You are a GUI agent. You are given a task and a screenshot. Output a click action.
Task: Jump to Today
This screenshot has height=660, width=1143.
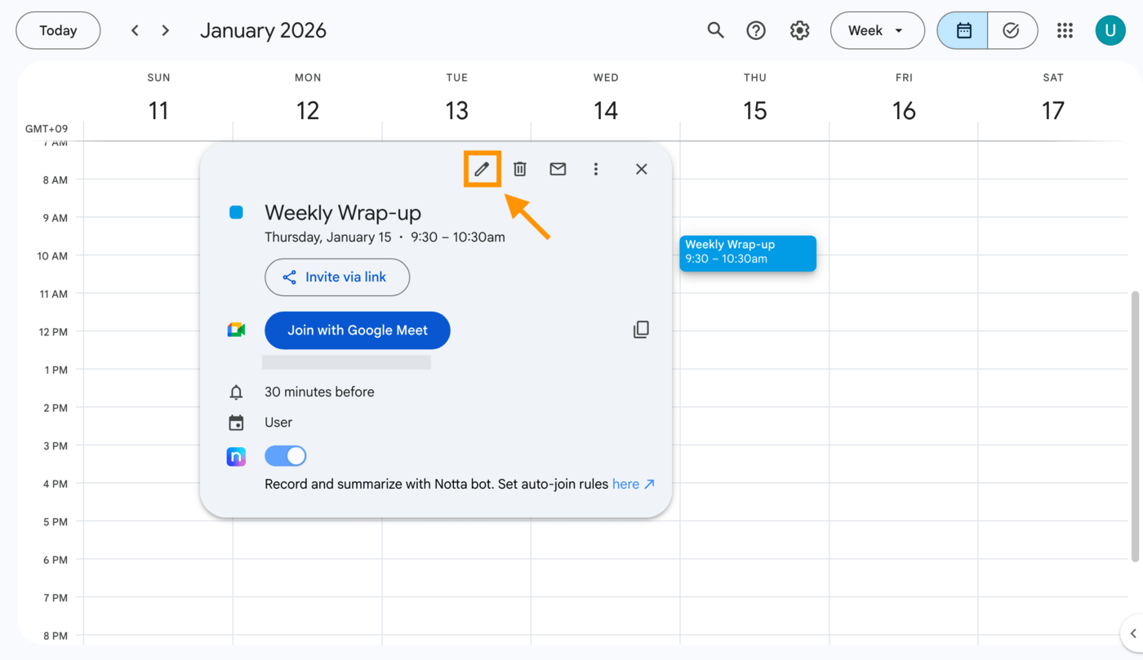[x=58, y=30]
